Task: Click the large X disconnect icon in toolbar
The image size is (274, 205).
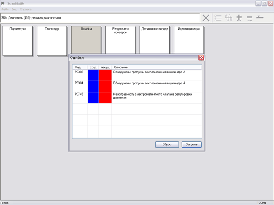Action: [x=206, y=18]
